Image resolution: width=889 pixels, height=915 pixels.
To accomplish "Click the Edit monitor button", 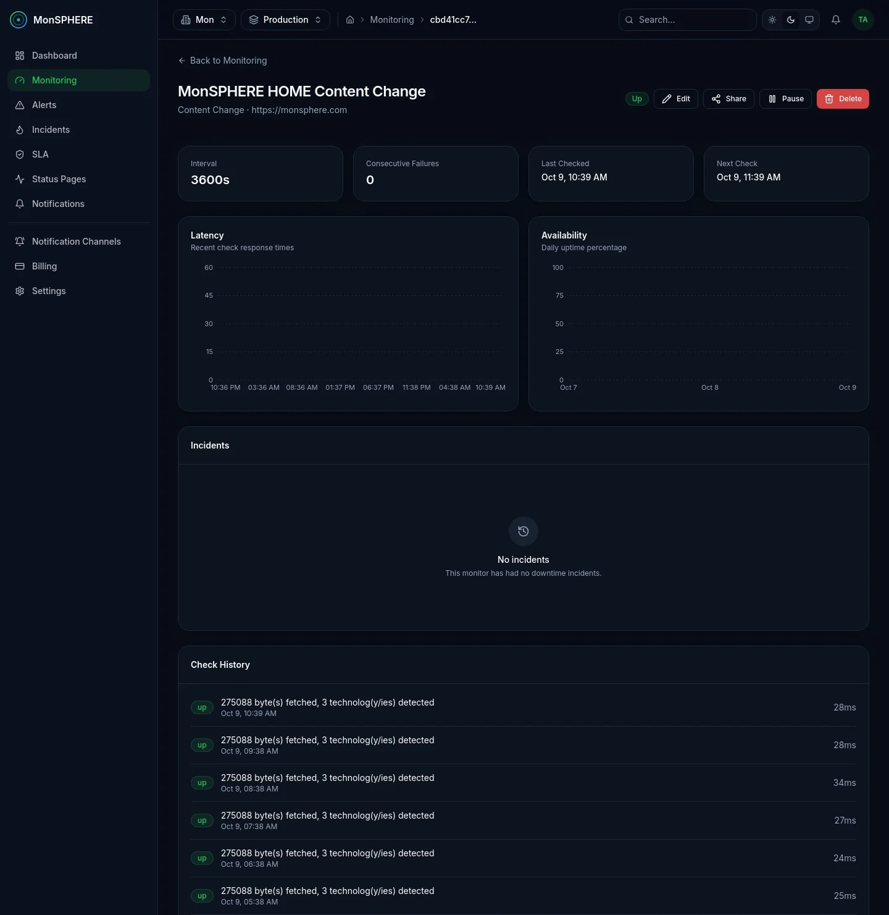I will pyautogui.click(x=676, y=99).
